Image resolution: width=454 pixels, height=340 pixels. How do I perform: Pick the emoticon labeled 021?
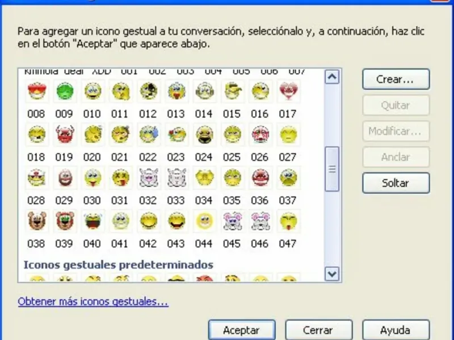point(121,134)
